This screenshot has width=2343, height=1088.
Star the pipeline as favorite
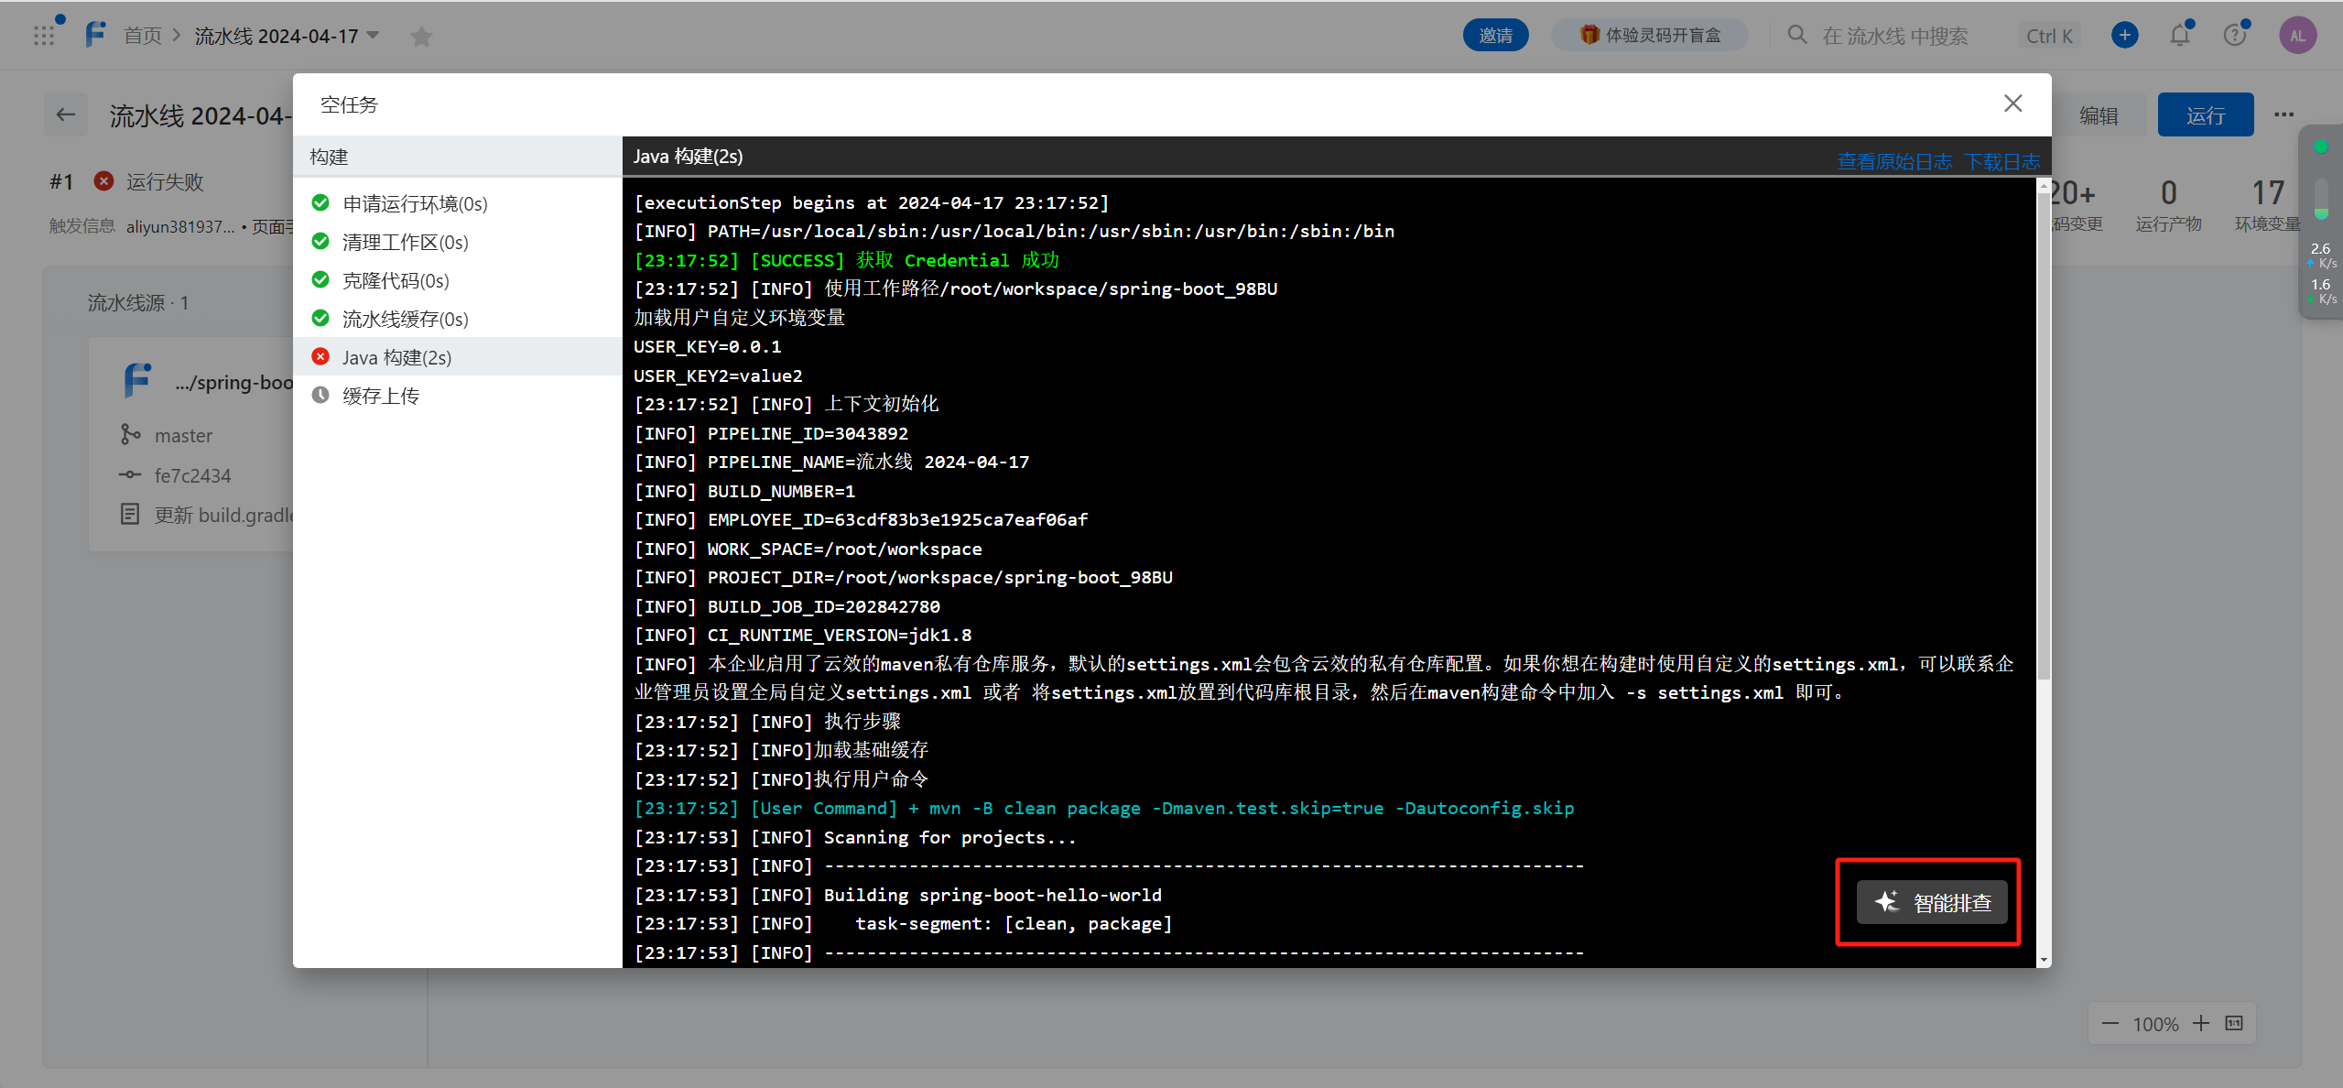(x=421, y=37)
